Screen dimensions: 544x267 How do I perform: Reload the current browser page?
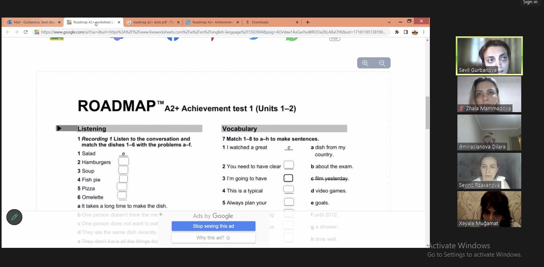[26, 32]
